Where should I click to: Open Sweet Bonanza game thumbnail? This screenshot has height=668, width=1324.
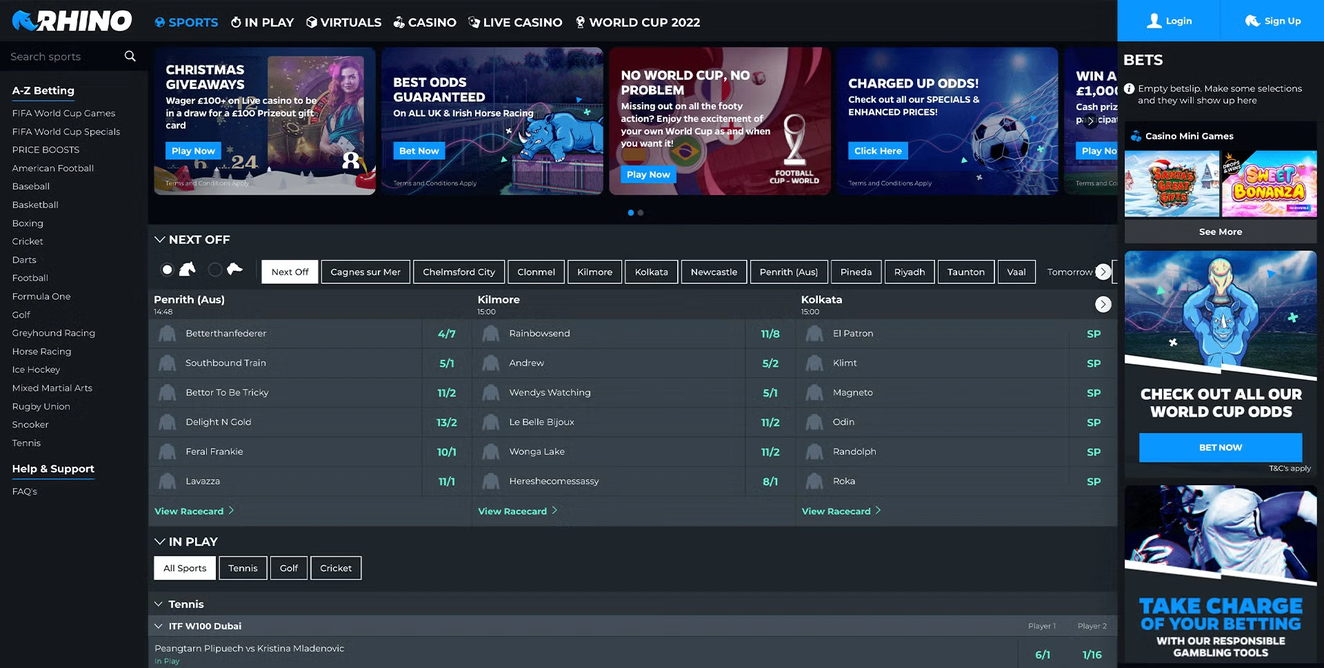1270,184
